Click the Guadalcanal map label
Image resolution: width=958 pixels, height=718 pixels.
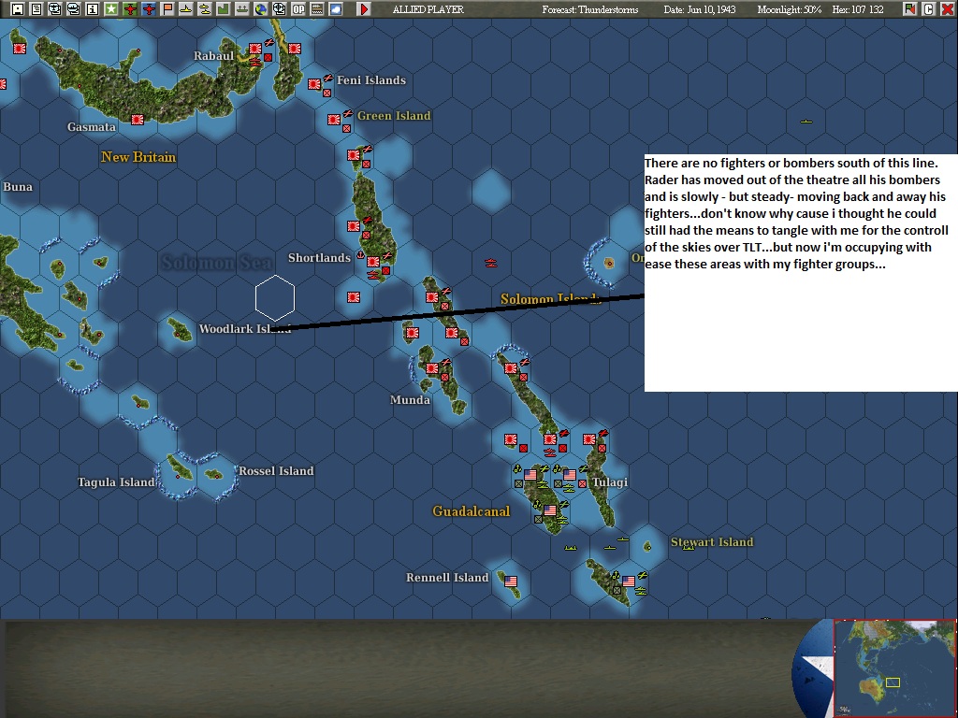coord(472,511)
